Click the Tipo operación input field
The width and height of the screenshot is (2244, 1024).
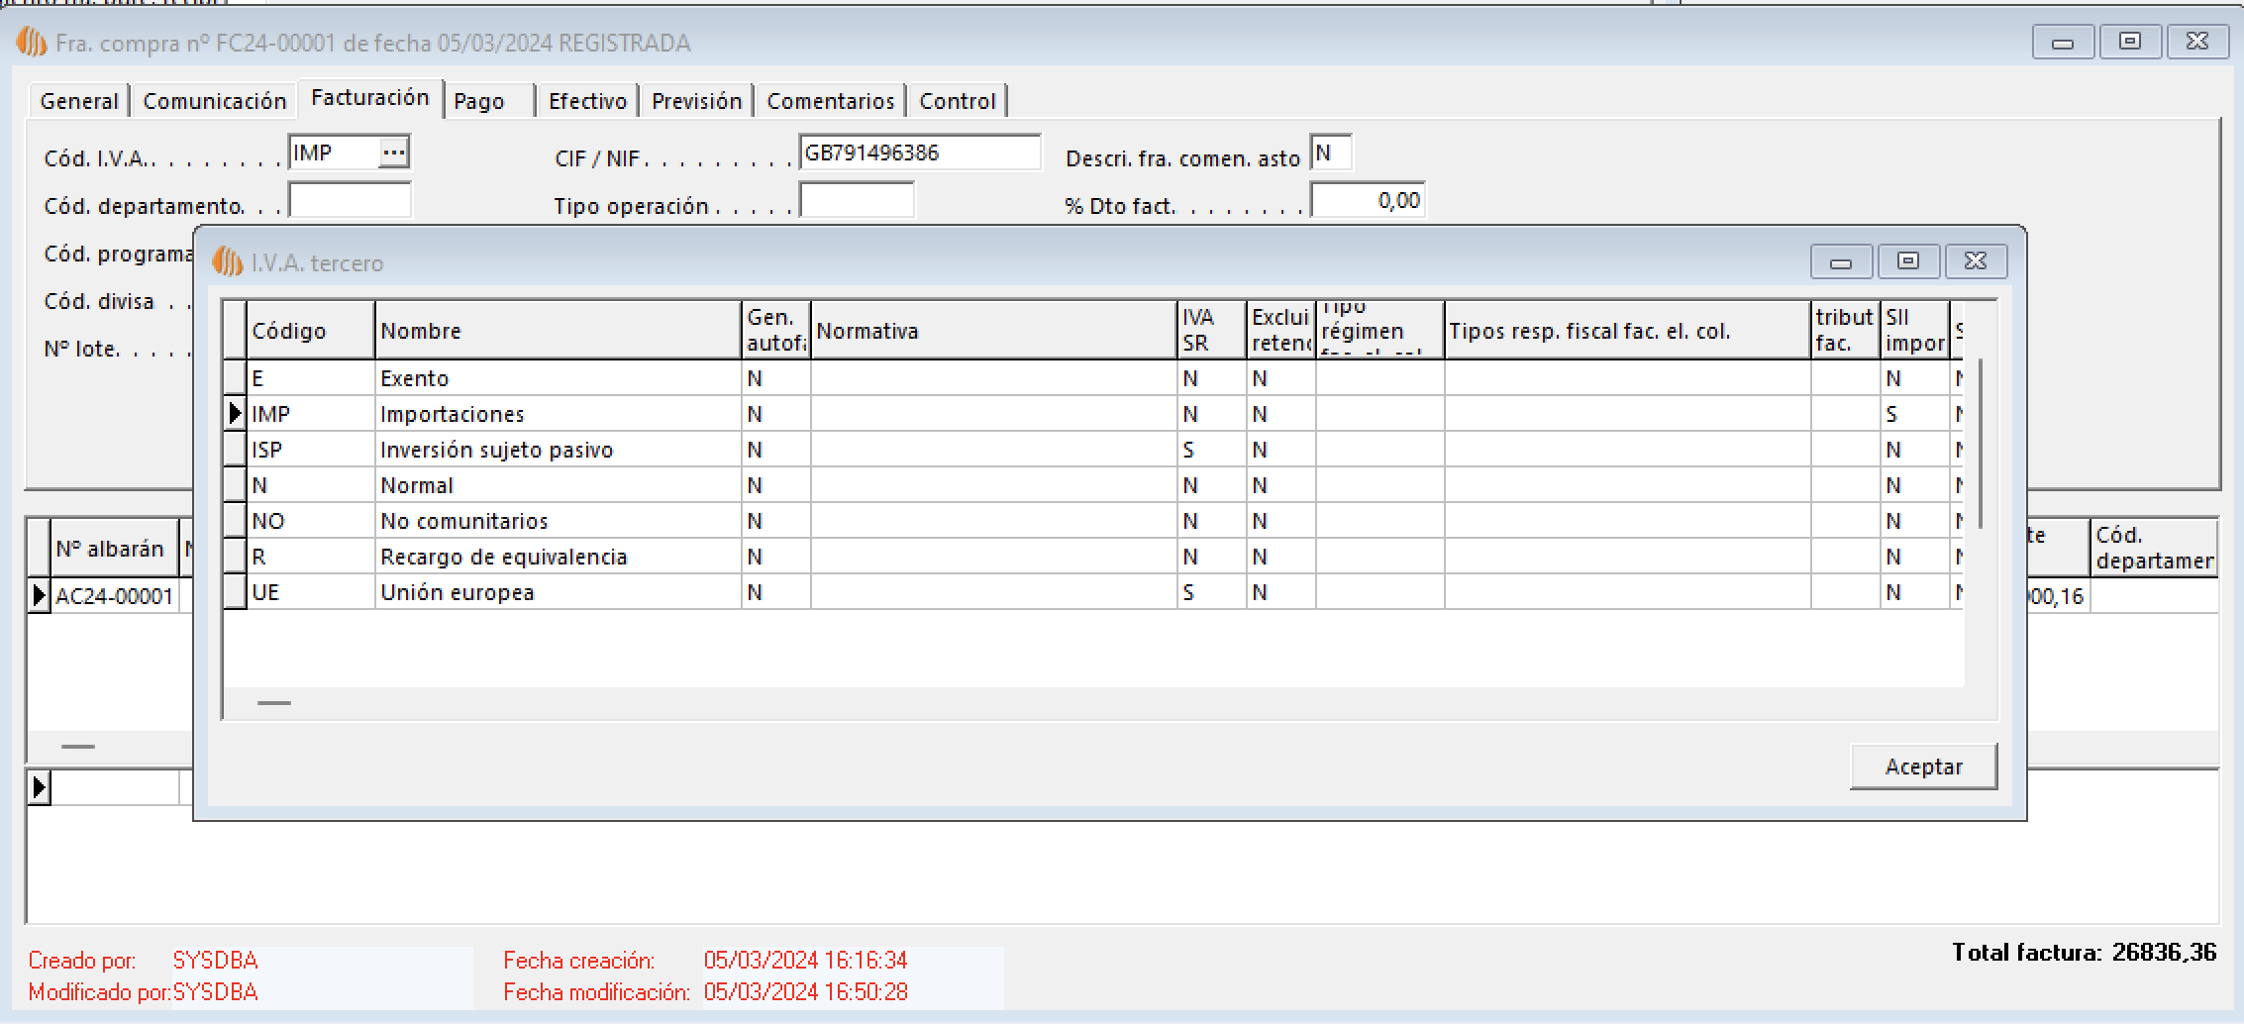[857, 201]
